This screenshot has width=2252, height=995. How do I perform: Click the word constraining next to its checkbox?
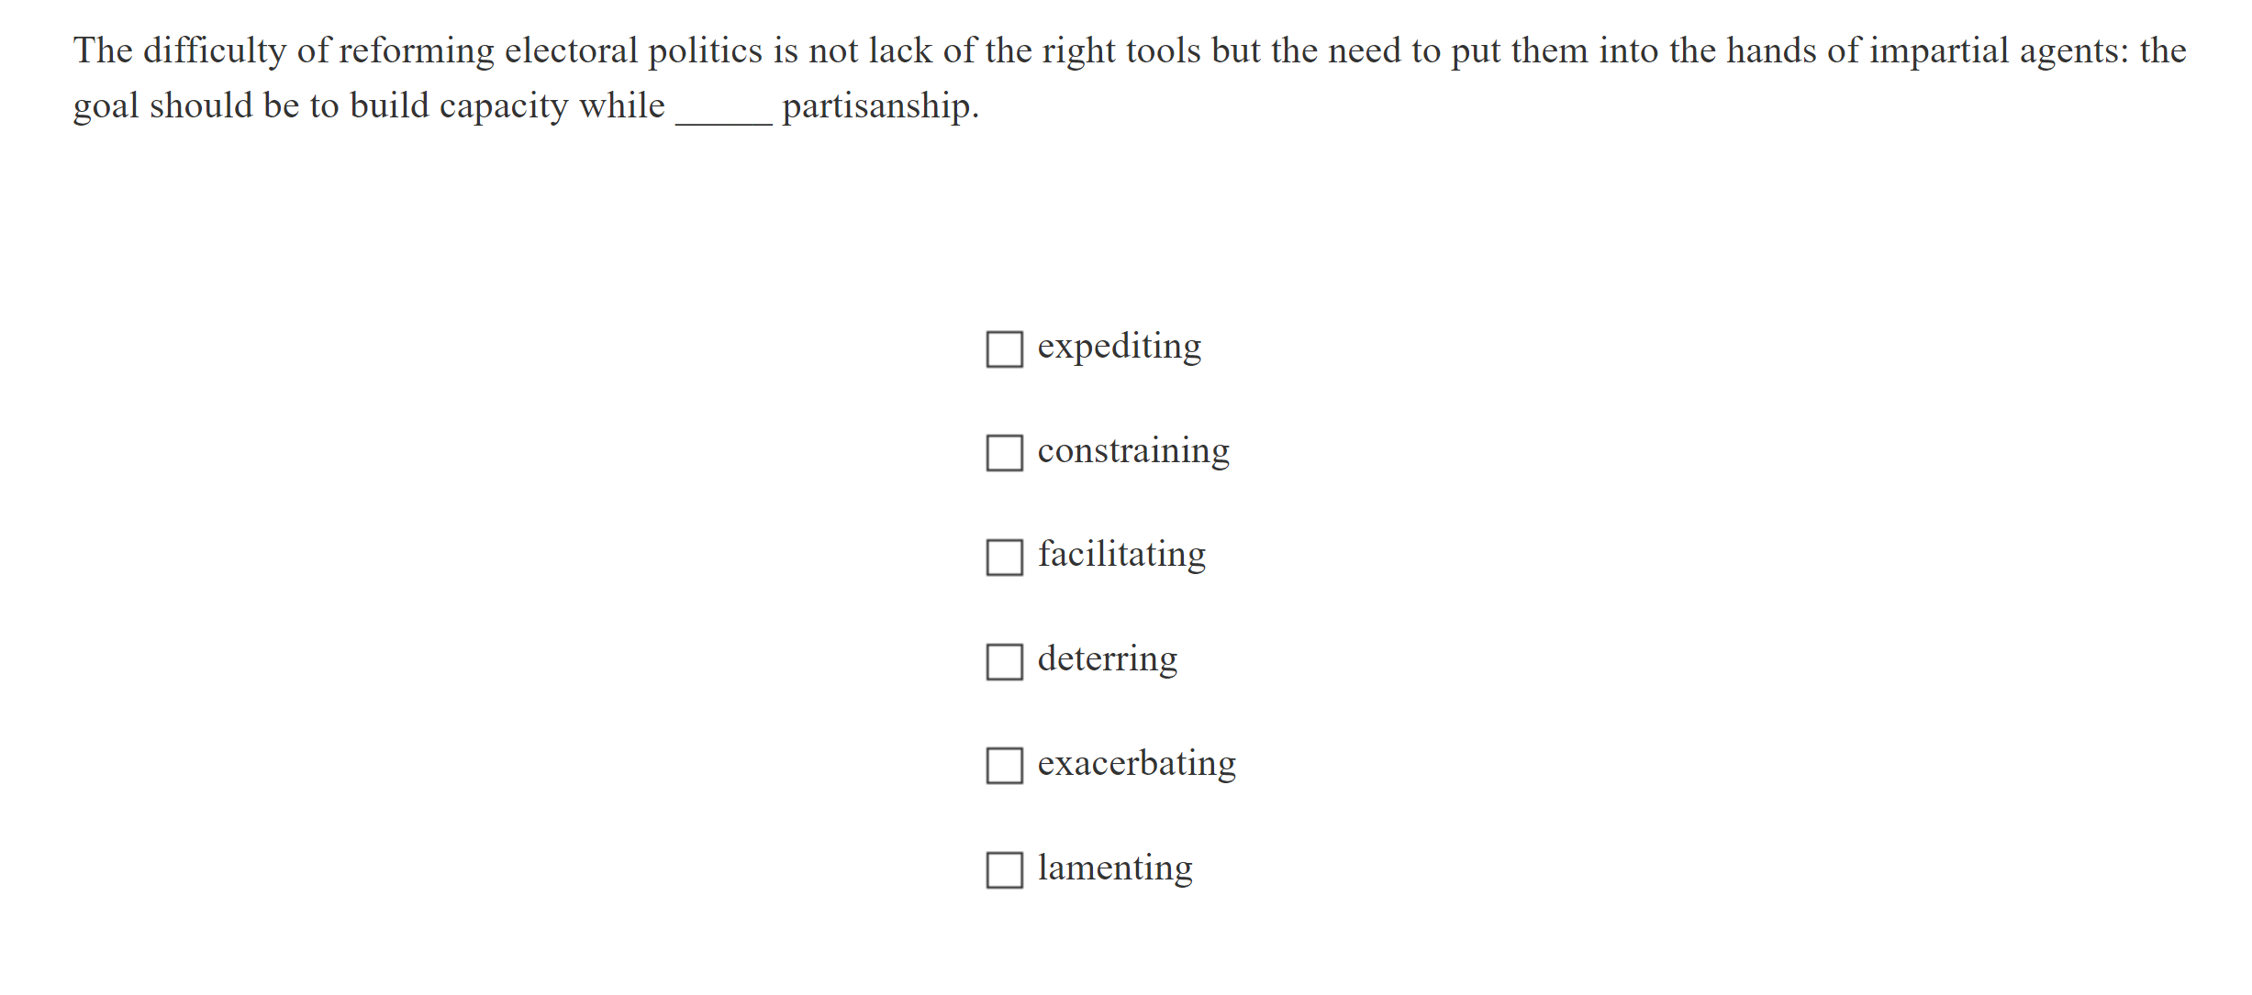1134,451
